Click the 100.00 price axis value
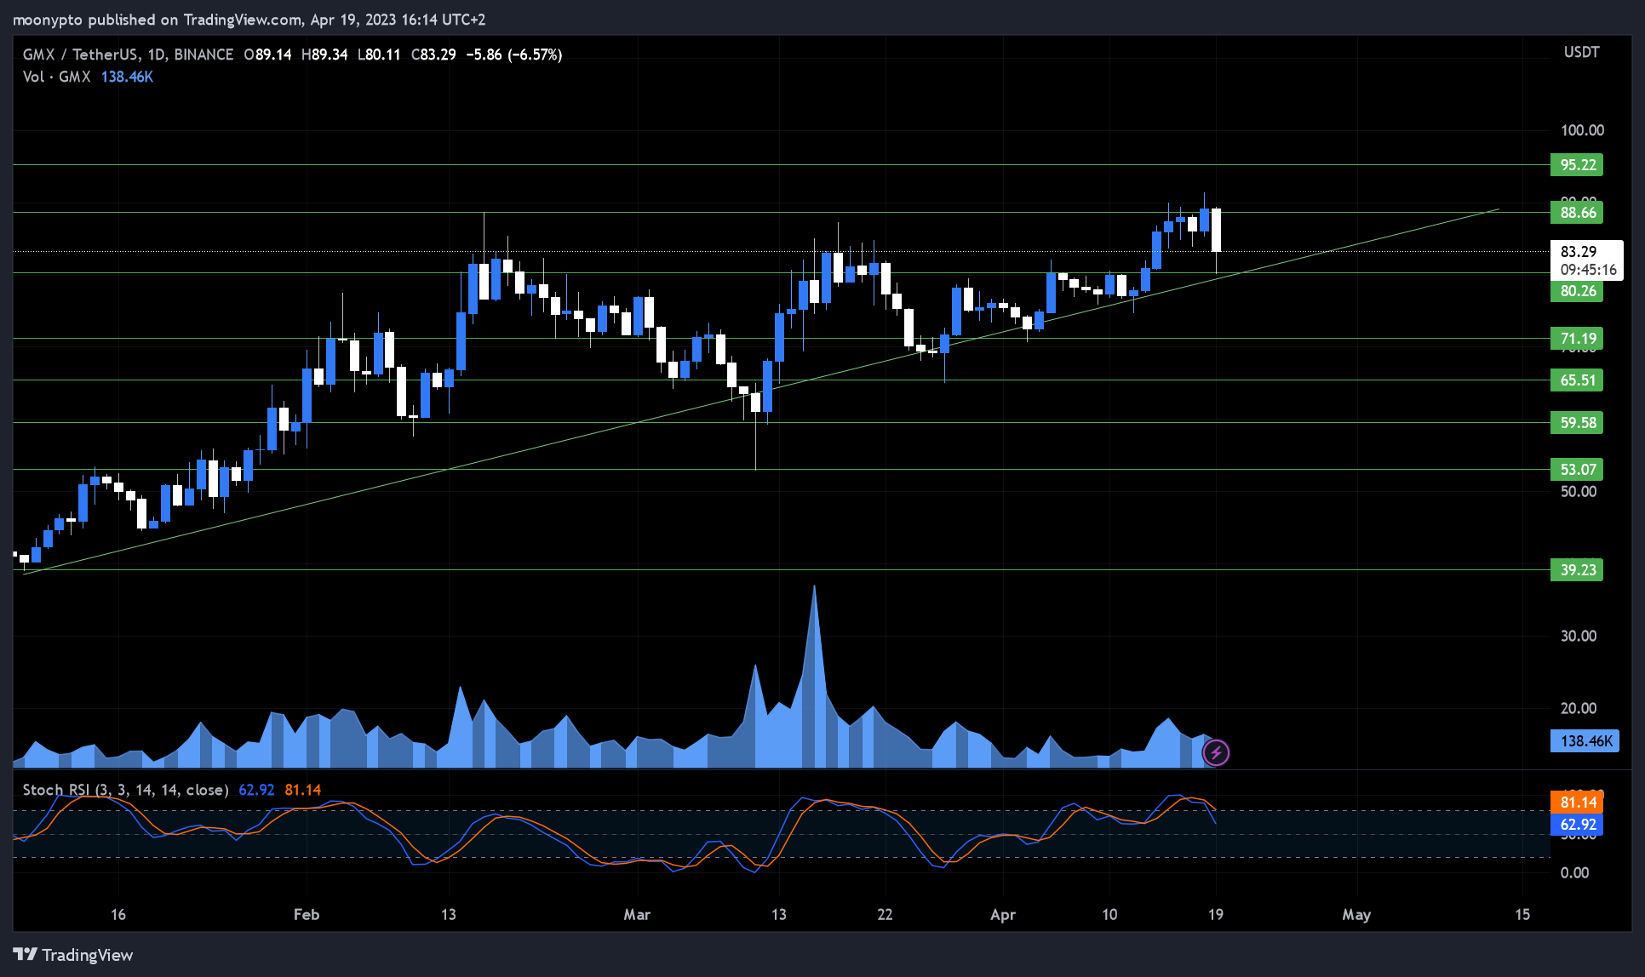 [1582, 130]
